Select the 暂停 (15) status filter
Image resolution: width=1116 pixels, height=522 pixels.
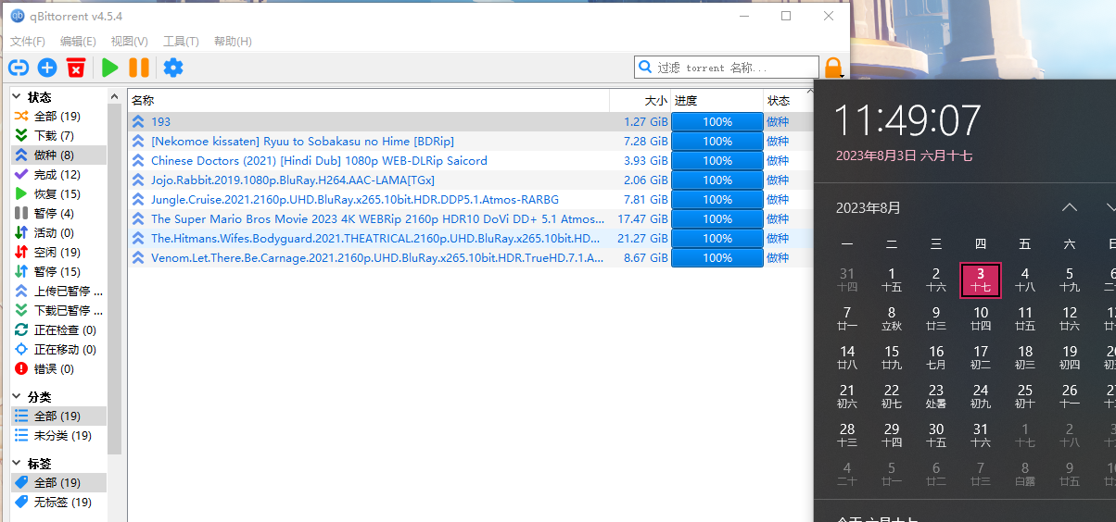57,272
